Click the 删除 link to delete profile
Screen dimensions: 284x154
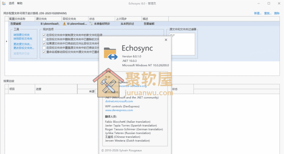click(x=277, y=13)
